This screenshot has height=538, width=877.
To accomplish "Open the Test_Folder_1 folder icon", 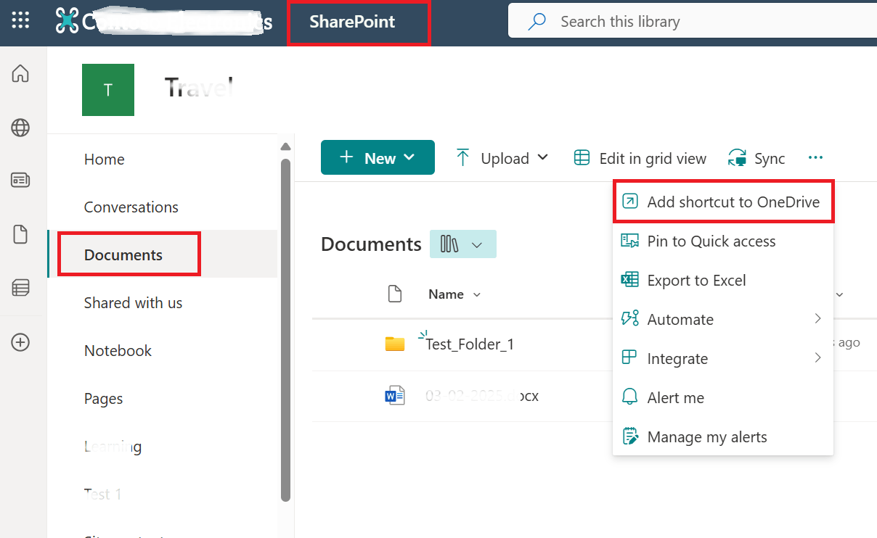I will coord(394,344).
